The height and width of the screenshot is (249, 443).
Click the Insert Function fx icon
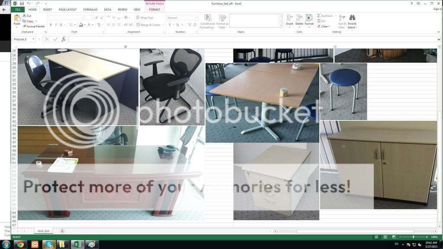[x=64, y=39]
